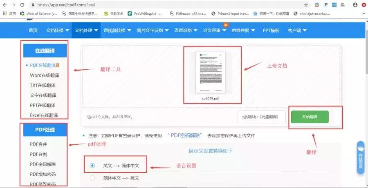Screen dimensions: 368x188
Task: Expand the 文档转换 dropdown menu
Action: coord(58,30)
